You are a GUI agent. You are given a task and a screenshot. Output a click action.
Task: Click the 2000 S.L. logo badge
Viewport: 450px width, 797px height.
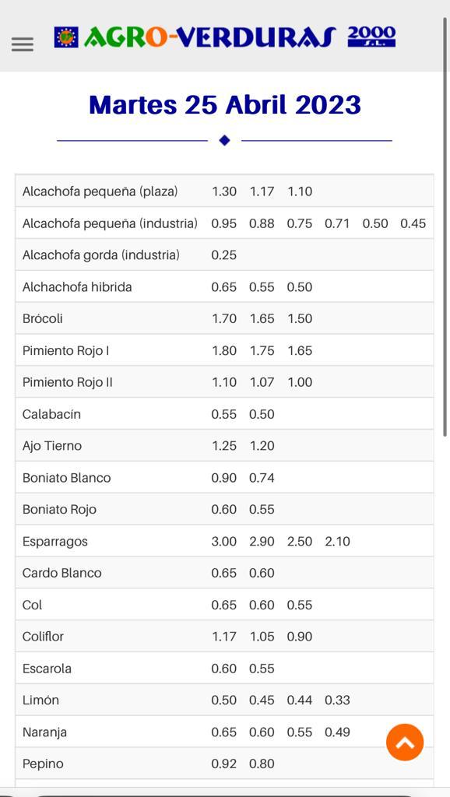click(371, 37)
